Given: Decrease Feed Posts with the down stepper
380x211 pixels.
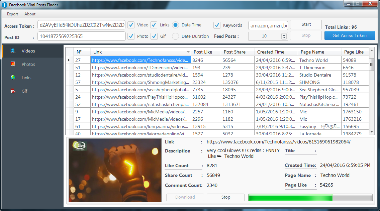Looking at the screenshot, I should click(x=284, y=37).
